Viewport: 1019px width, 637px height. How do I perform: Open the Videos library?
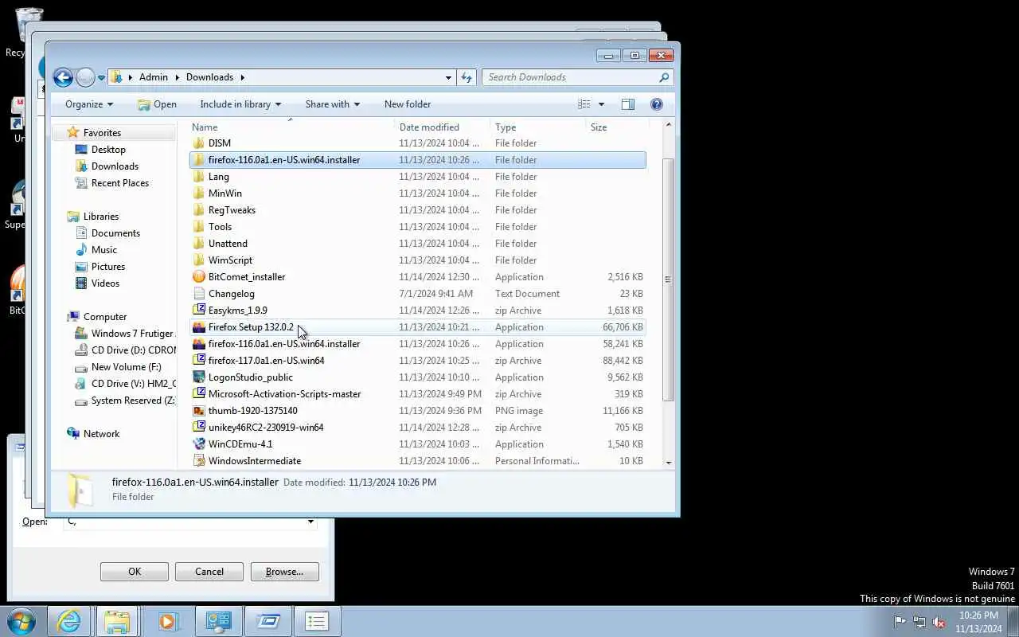click(x=105, y=283)
